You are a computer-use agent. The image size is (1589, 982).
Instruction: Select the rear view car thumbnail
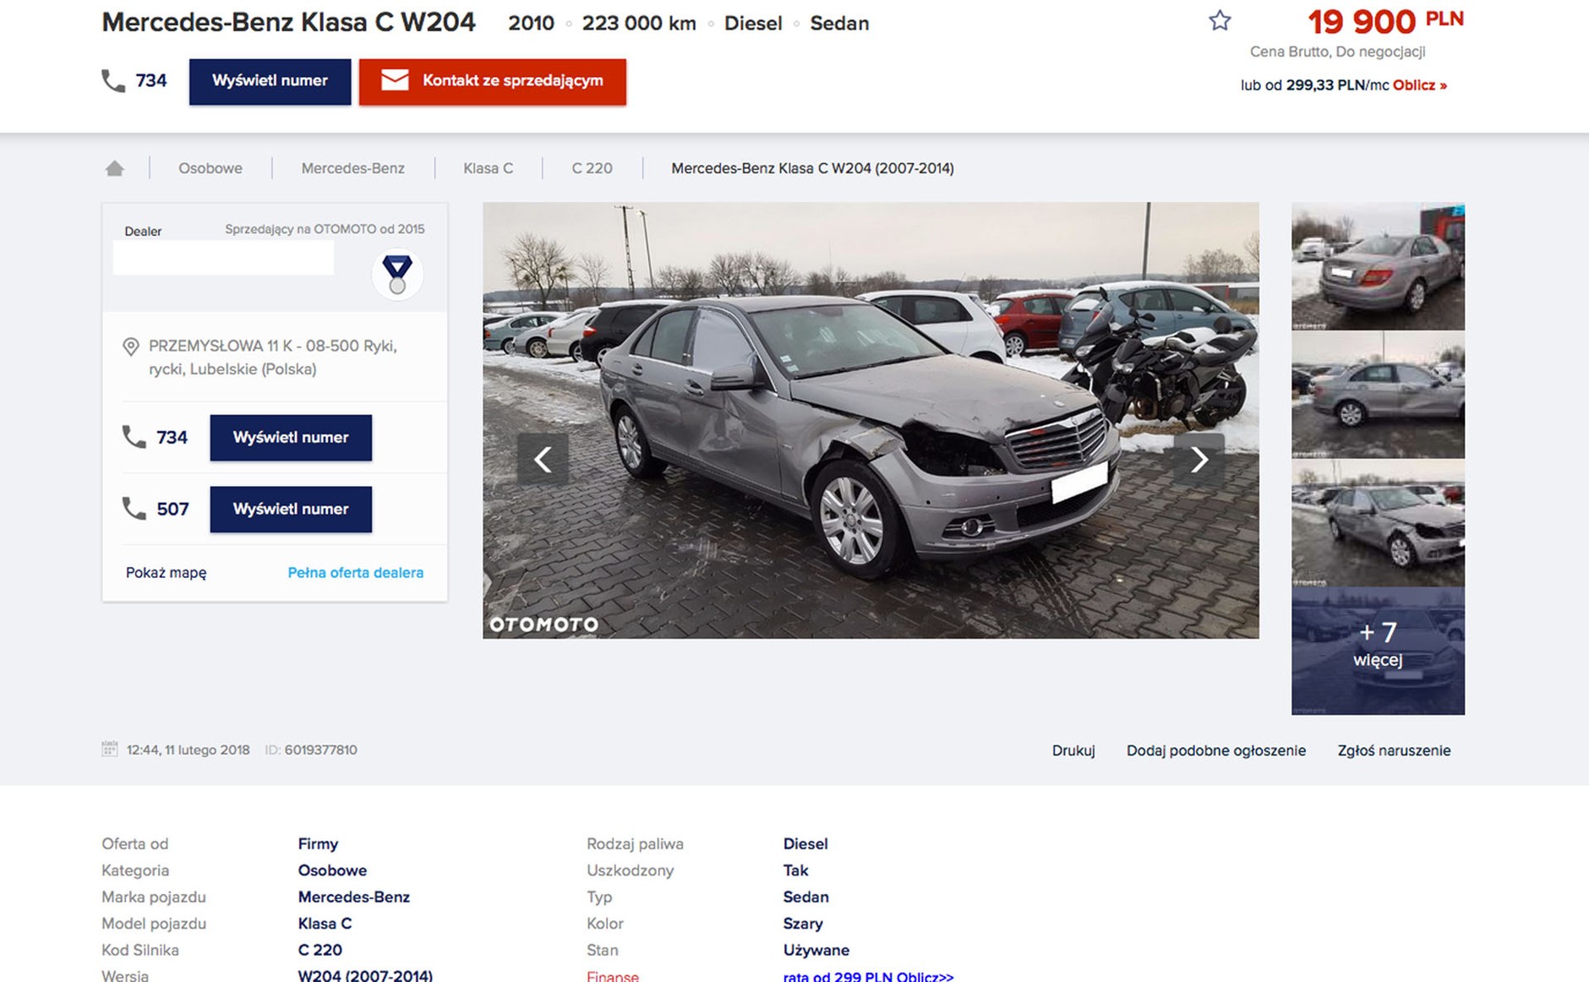[x=1378, y=266]
